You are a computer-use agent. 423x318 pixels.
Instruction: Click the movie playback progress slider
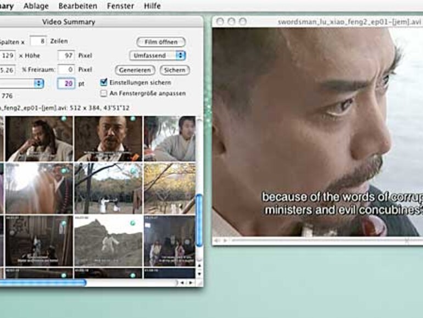(326, 240)
